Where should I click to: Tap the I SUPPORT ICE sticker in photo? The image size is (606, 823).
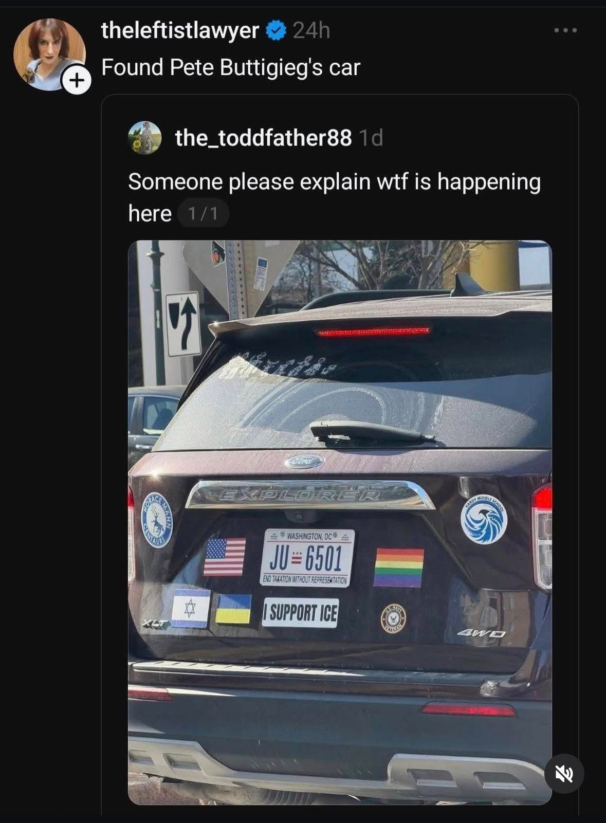(x=301, y=612)
